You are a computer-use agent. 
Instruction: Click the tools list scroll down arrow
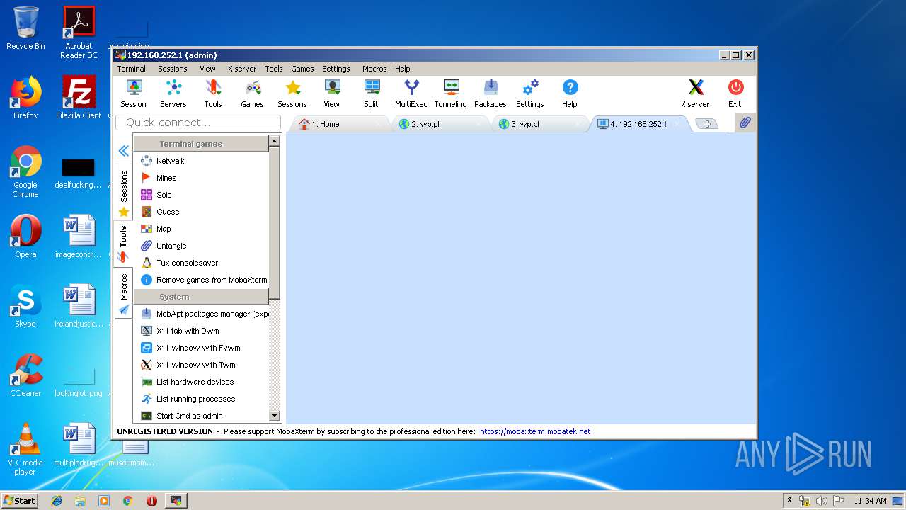[275, 416]
